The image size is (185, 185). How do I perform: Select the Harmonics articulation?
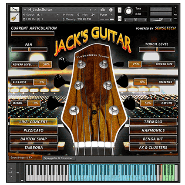click(153, 130)
